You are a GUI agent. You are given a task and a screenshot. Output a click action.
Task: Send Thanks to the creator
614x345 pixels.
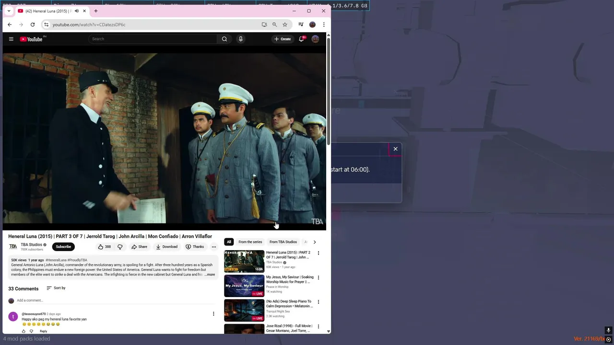coord(195,247)
